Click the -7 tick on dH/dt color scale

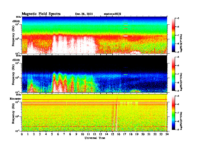pos(177,35)
